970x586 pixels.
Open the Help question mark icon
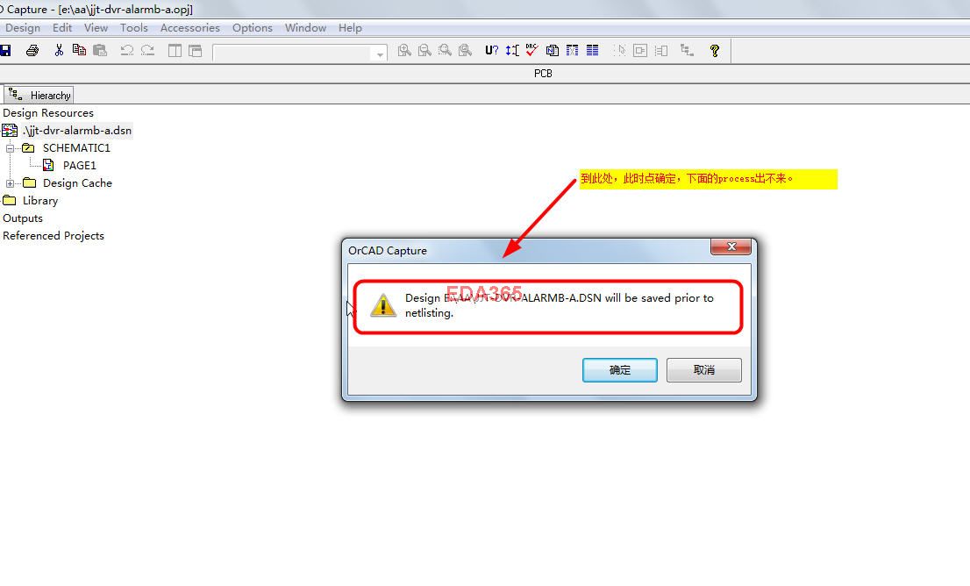coord(715,51)
